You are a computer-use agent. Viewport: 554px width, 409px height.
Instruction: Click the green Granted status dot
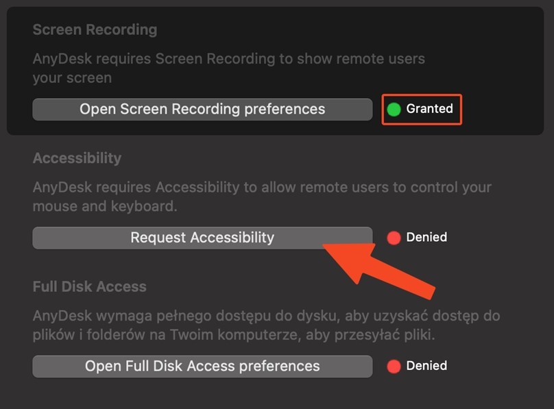pos(394,109)
